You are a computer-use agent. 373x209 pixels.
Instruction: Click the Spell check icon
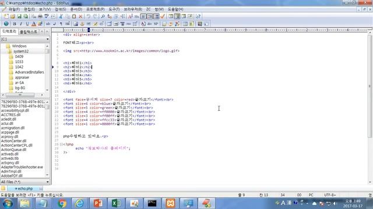(x=47, y=16)
